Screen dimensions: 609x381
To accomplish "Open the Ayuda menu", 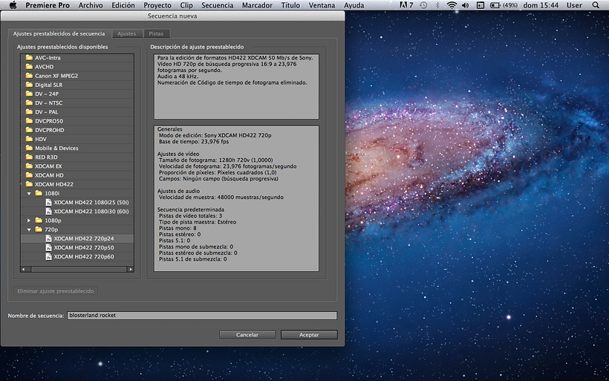I will click(354, 5).
